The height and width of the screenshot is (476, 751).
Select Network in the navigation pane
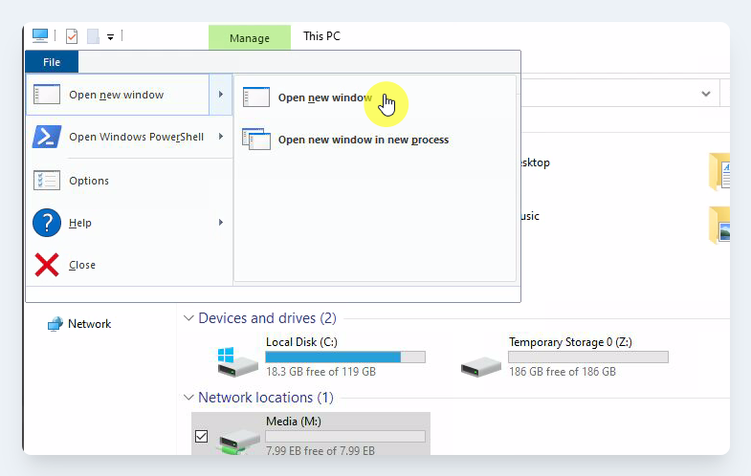89,324
